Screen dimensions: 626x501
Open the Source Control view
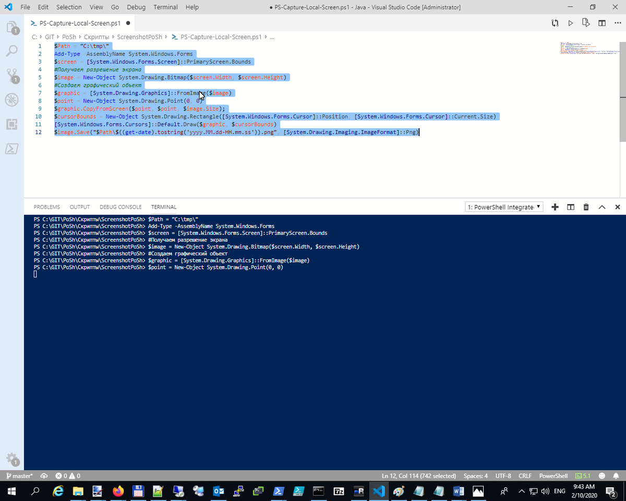tap(11, 76)
